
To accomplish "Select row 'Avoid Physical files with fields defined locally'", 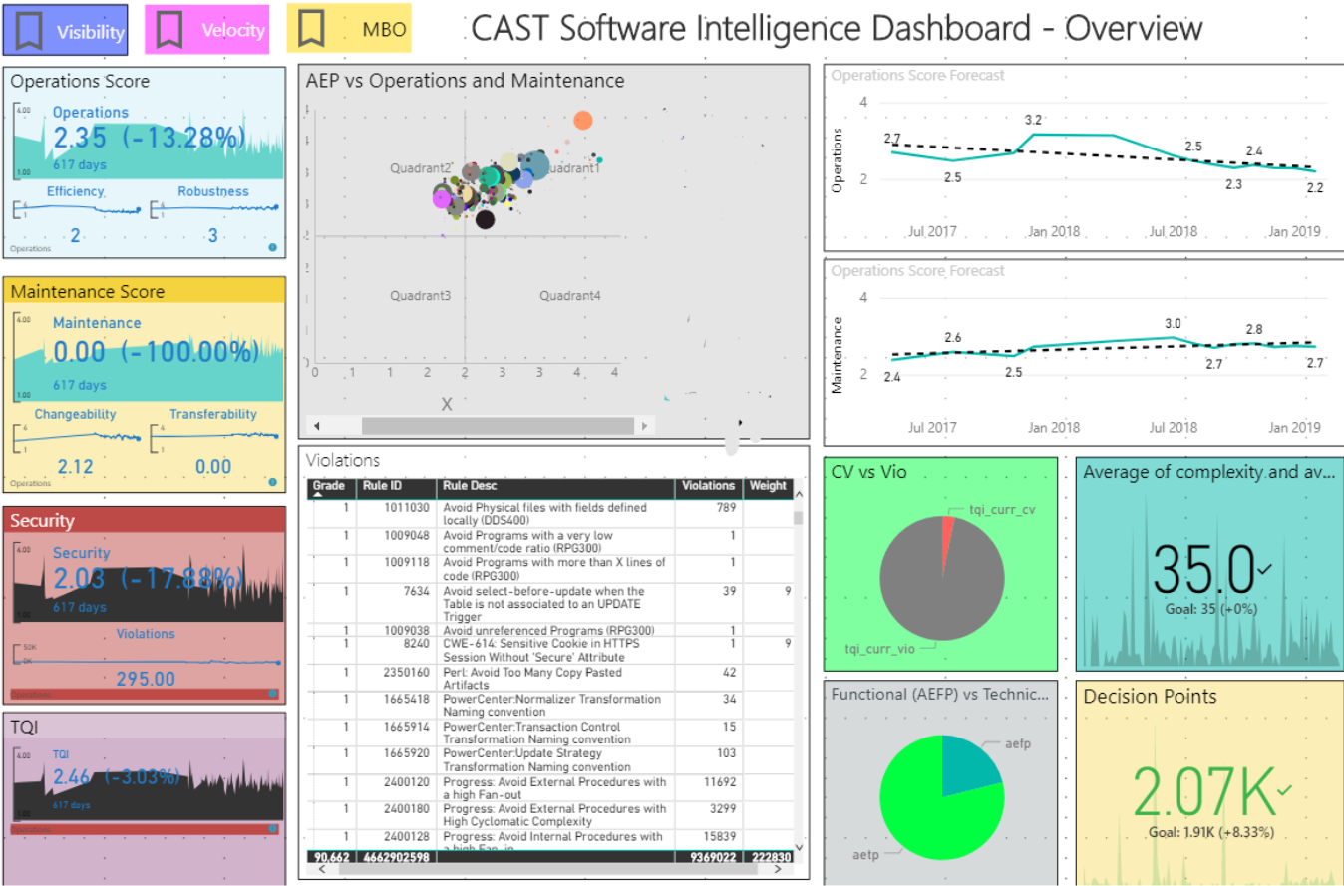I will pyautogui.click(x=551, y=514).
